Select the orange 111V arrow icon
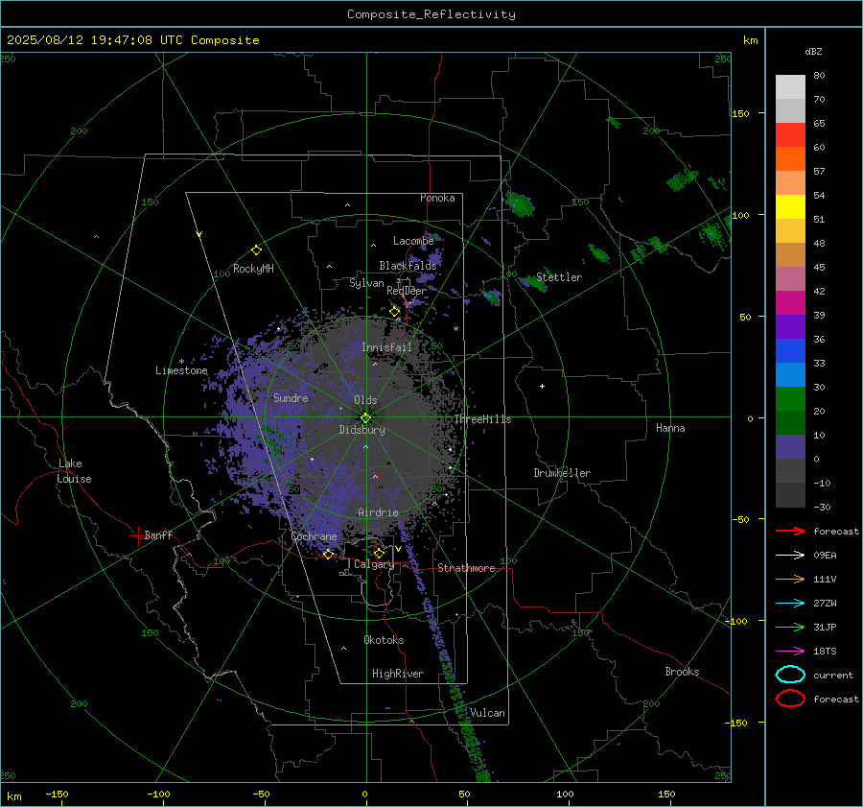 [x=790, y=579]
